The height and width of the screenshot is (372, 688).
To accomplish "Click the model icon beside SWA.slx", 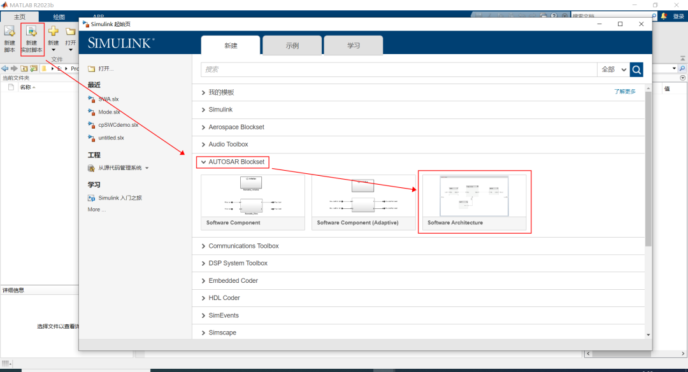I will [91, 99].
